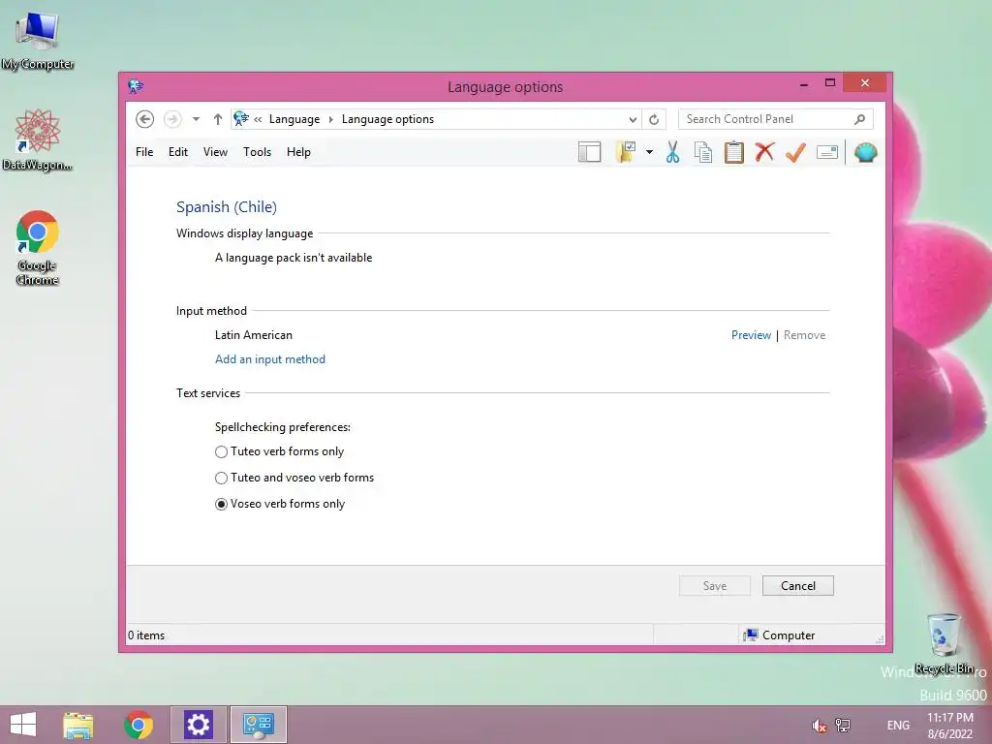Open Chrome from the taskbar

click(139, 725)
